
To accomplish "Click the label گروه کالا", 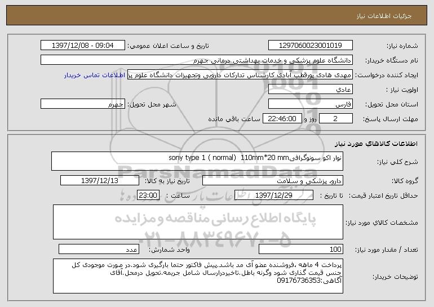I will coord(405,181).
